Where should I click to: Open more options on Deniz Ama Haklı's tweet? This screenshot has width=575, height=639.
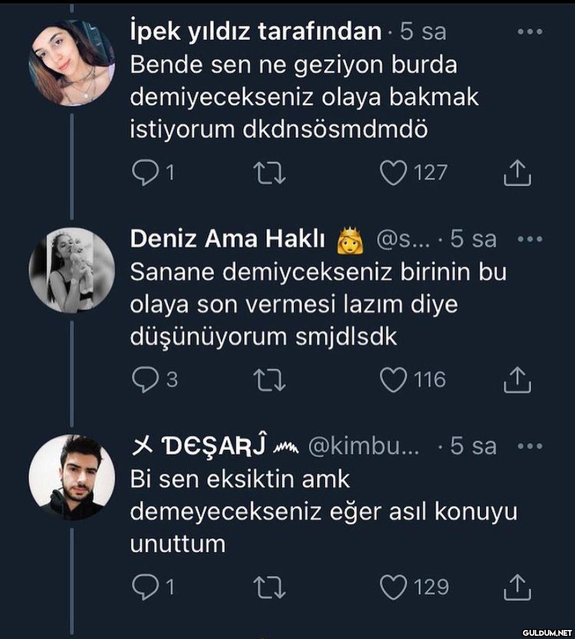coord(530,239)
